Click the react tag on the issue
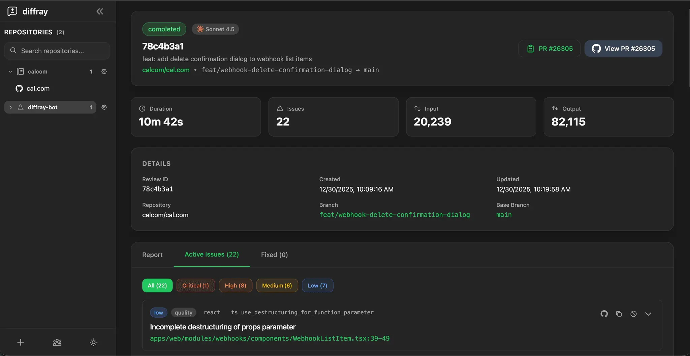Image resolution: width=690 pixels, height=356 pixels. (x=212, y=313)
